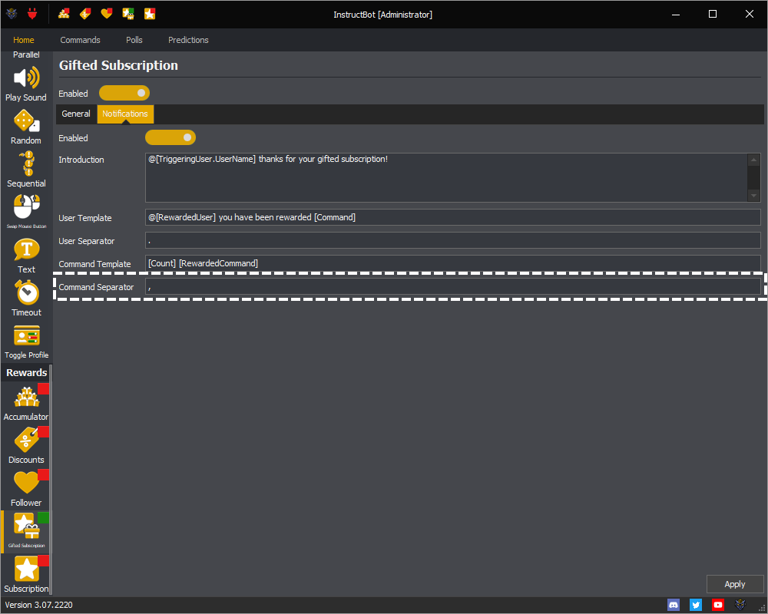Open the YouTube link in the status bar
Screen dimensions: 768x614
pyautogui.click(x=718, y=605)
